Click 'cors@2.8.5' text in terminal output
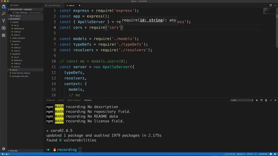278x156 pixels. (61, 130)
